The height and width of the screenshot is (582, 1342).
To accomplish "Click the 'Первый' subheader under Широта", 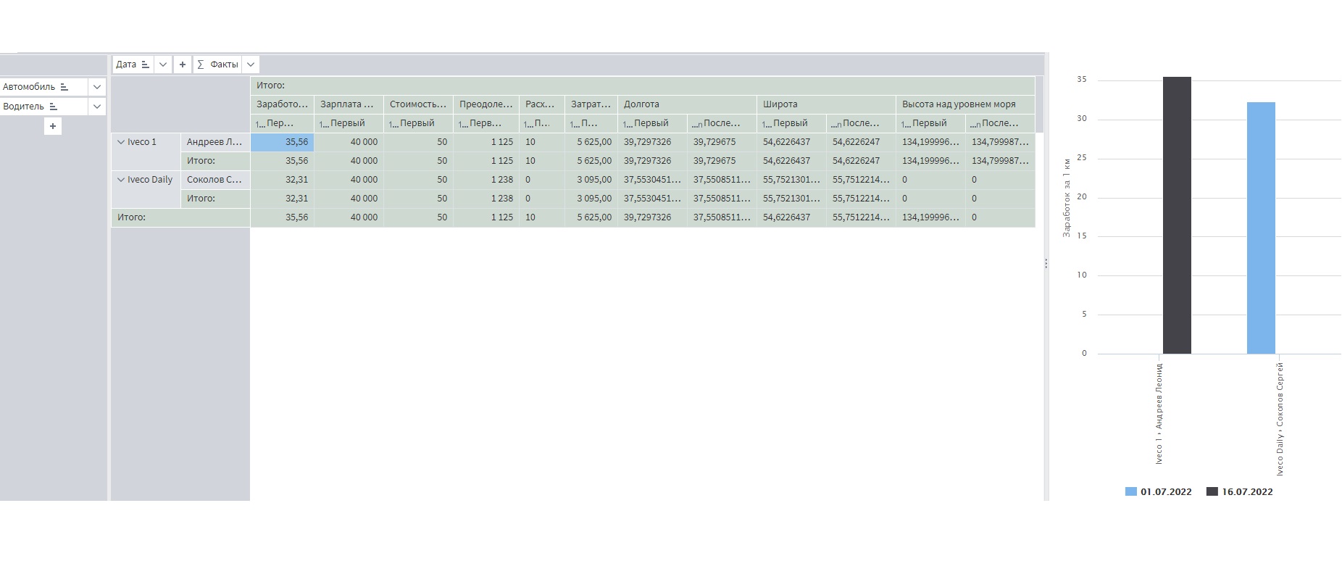I will click(x=791, y=123).
